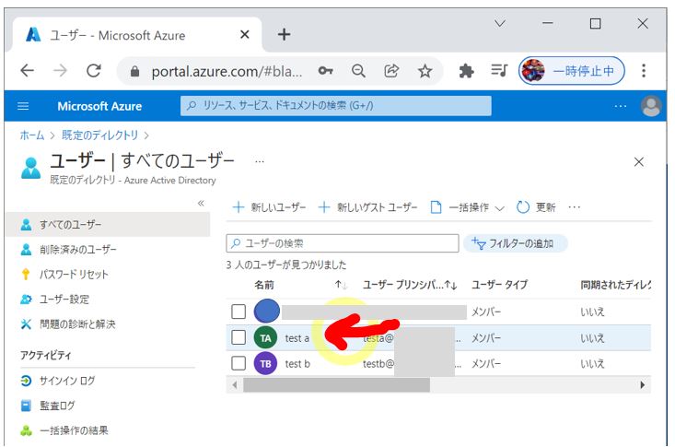Click フィルターの追加 button
The width and height of the screenshot is (675, 447).
516,243
